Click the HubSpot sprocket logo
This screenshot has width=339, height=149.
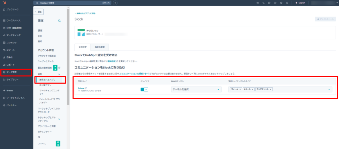[5, 3]
